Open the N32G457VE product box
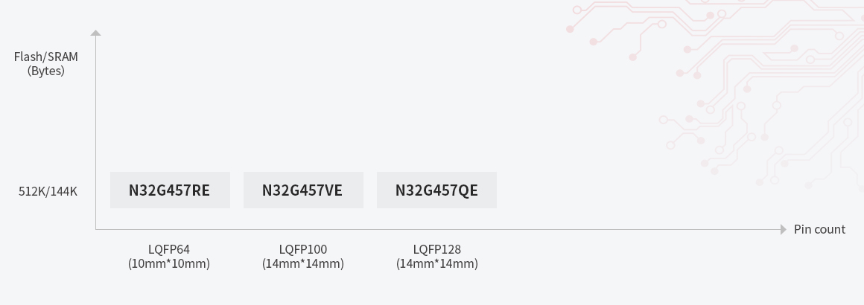This screenshot has width=864, height=305. (x=303, y=190)
